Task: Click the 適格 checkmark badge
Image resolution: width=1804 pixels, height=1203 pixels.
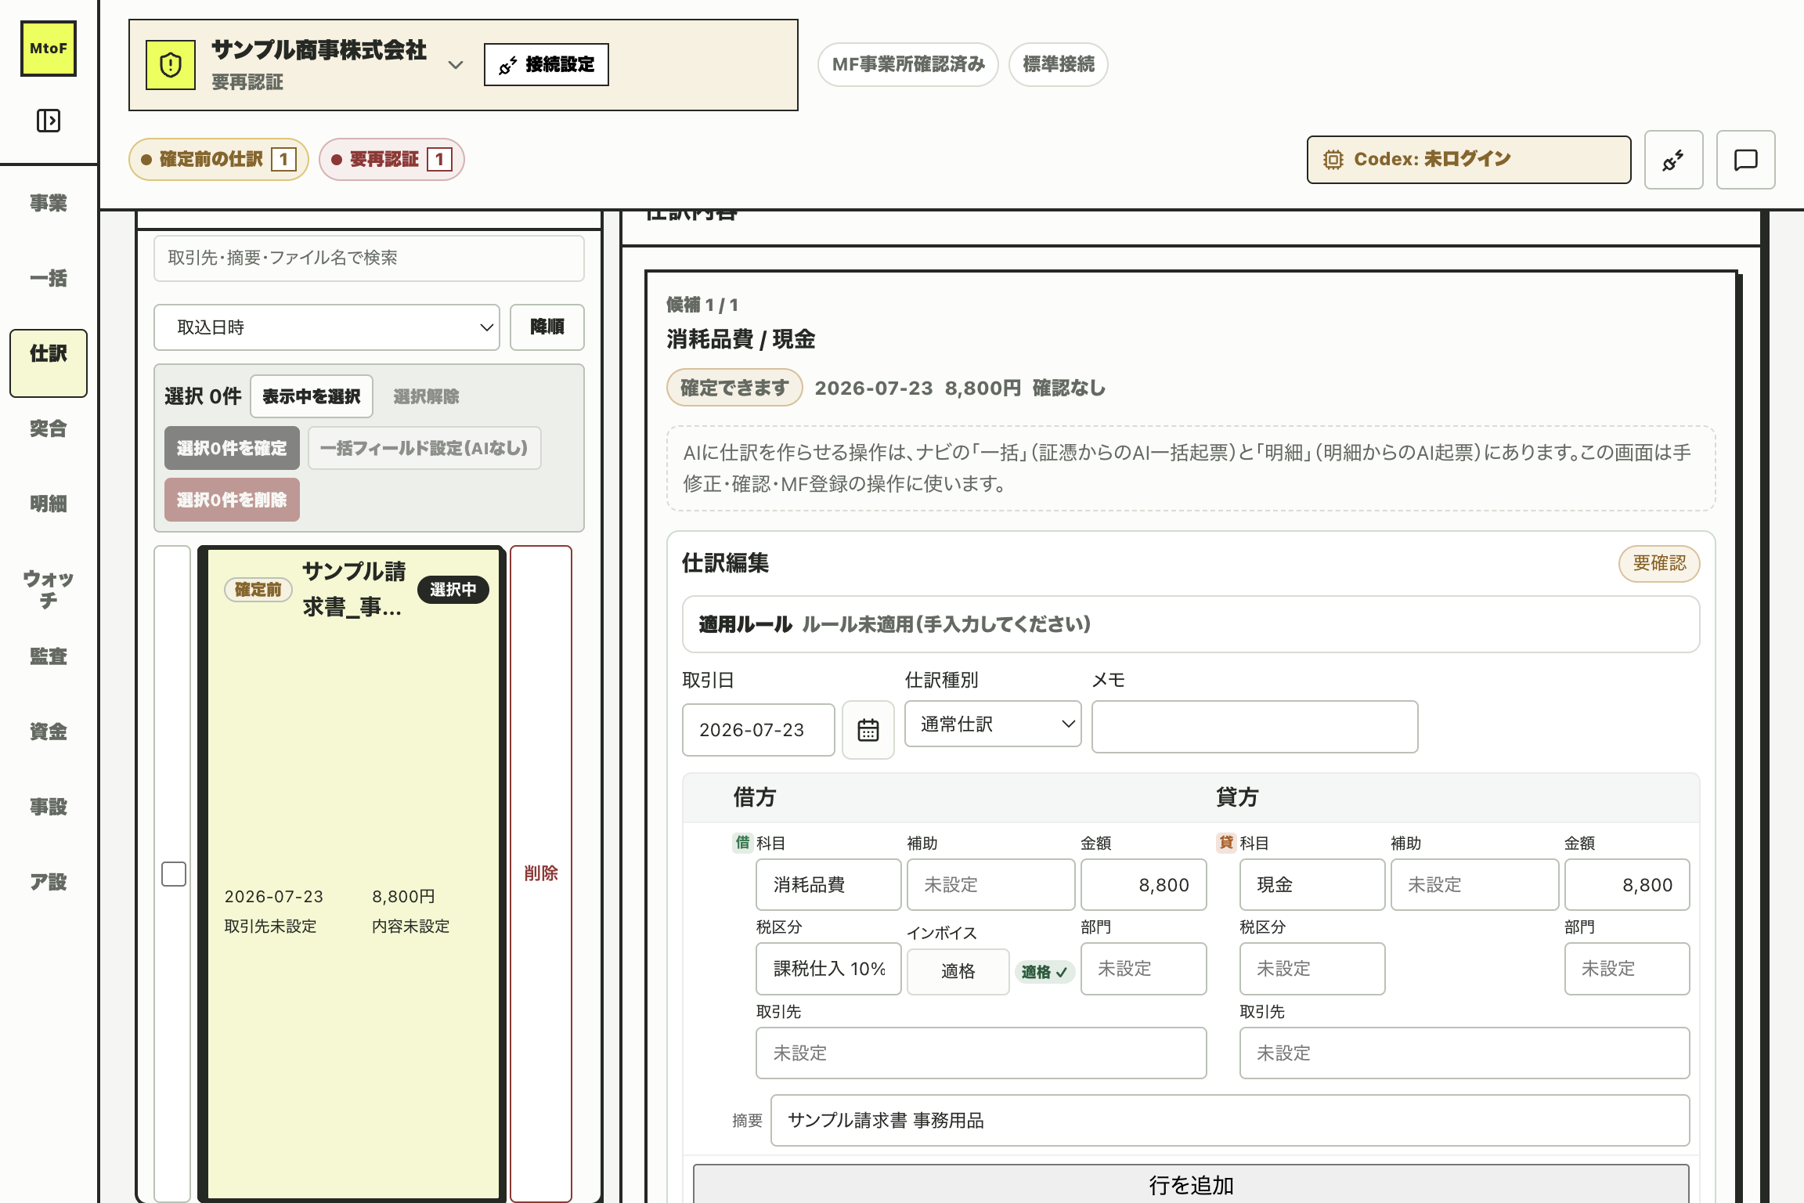Action: (1045, 972)
